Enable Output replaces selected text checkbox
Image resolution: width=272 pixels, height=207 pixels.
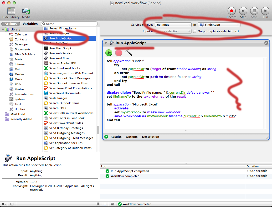click(195, 31)
